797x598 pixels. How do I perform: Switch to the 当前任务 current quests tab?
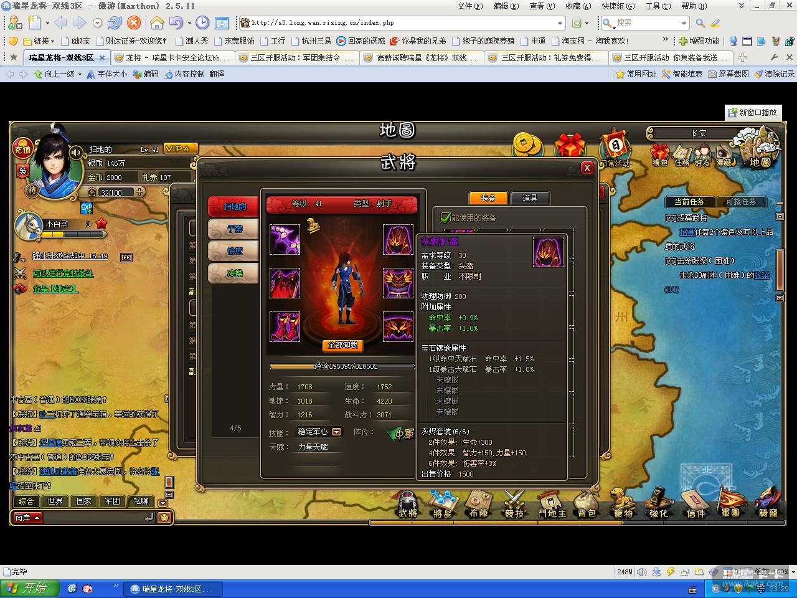click(689, 202)
